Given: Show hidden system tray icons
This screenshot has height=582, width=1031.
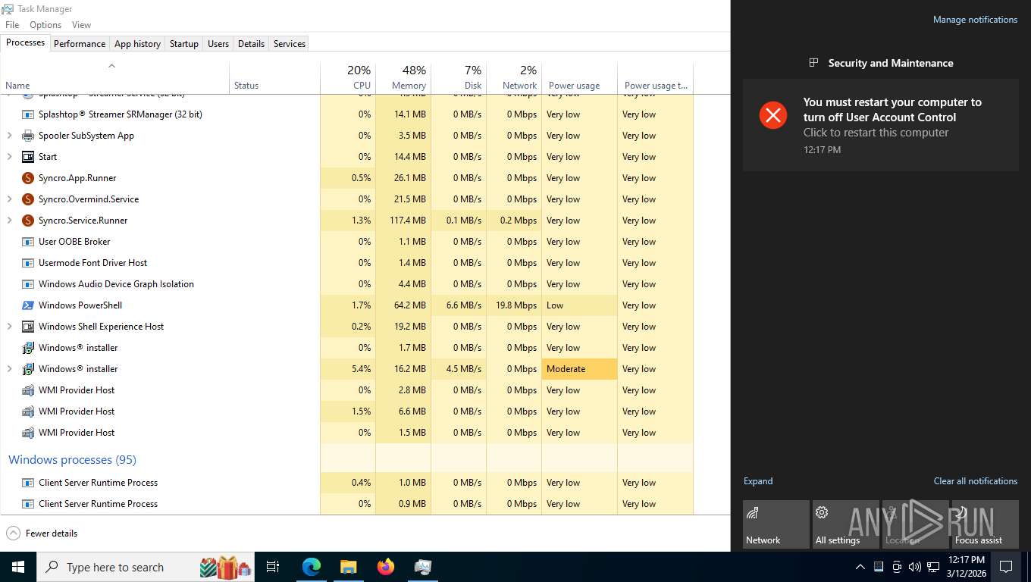Looking at the screenshot, I should click(860, 566).
